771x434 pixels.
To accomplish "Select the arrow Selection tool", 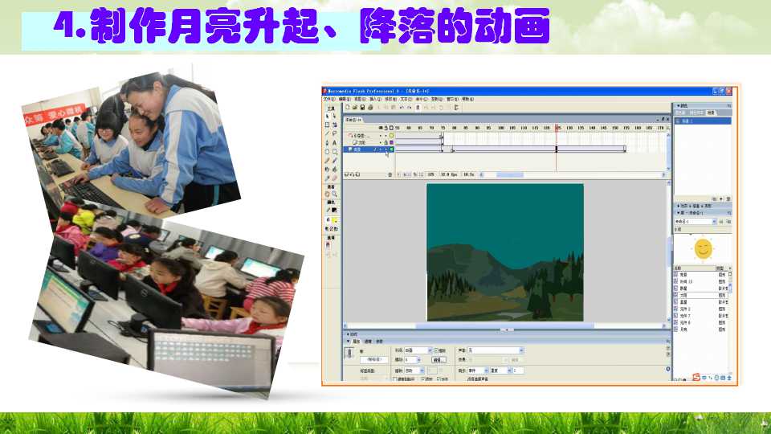I will click(x=327, y=116).
